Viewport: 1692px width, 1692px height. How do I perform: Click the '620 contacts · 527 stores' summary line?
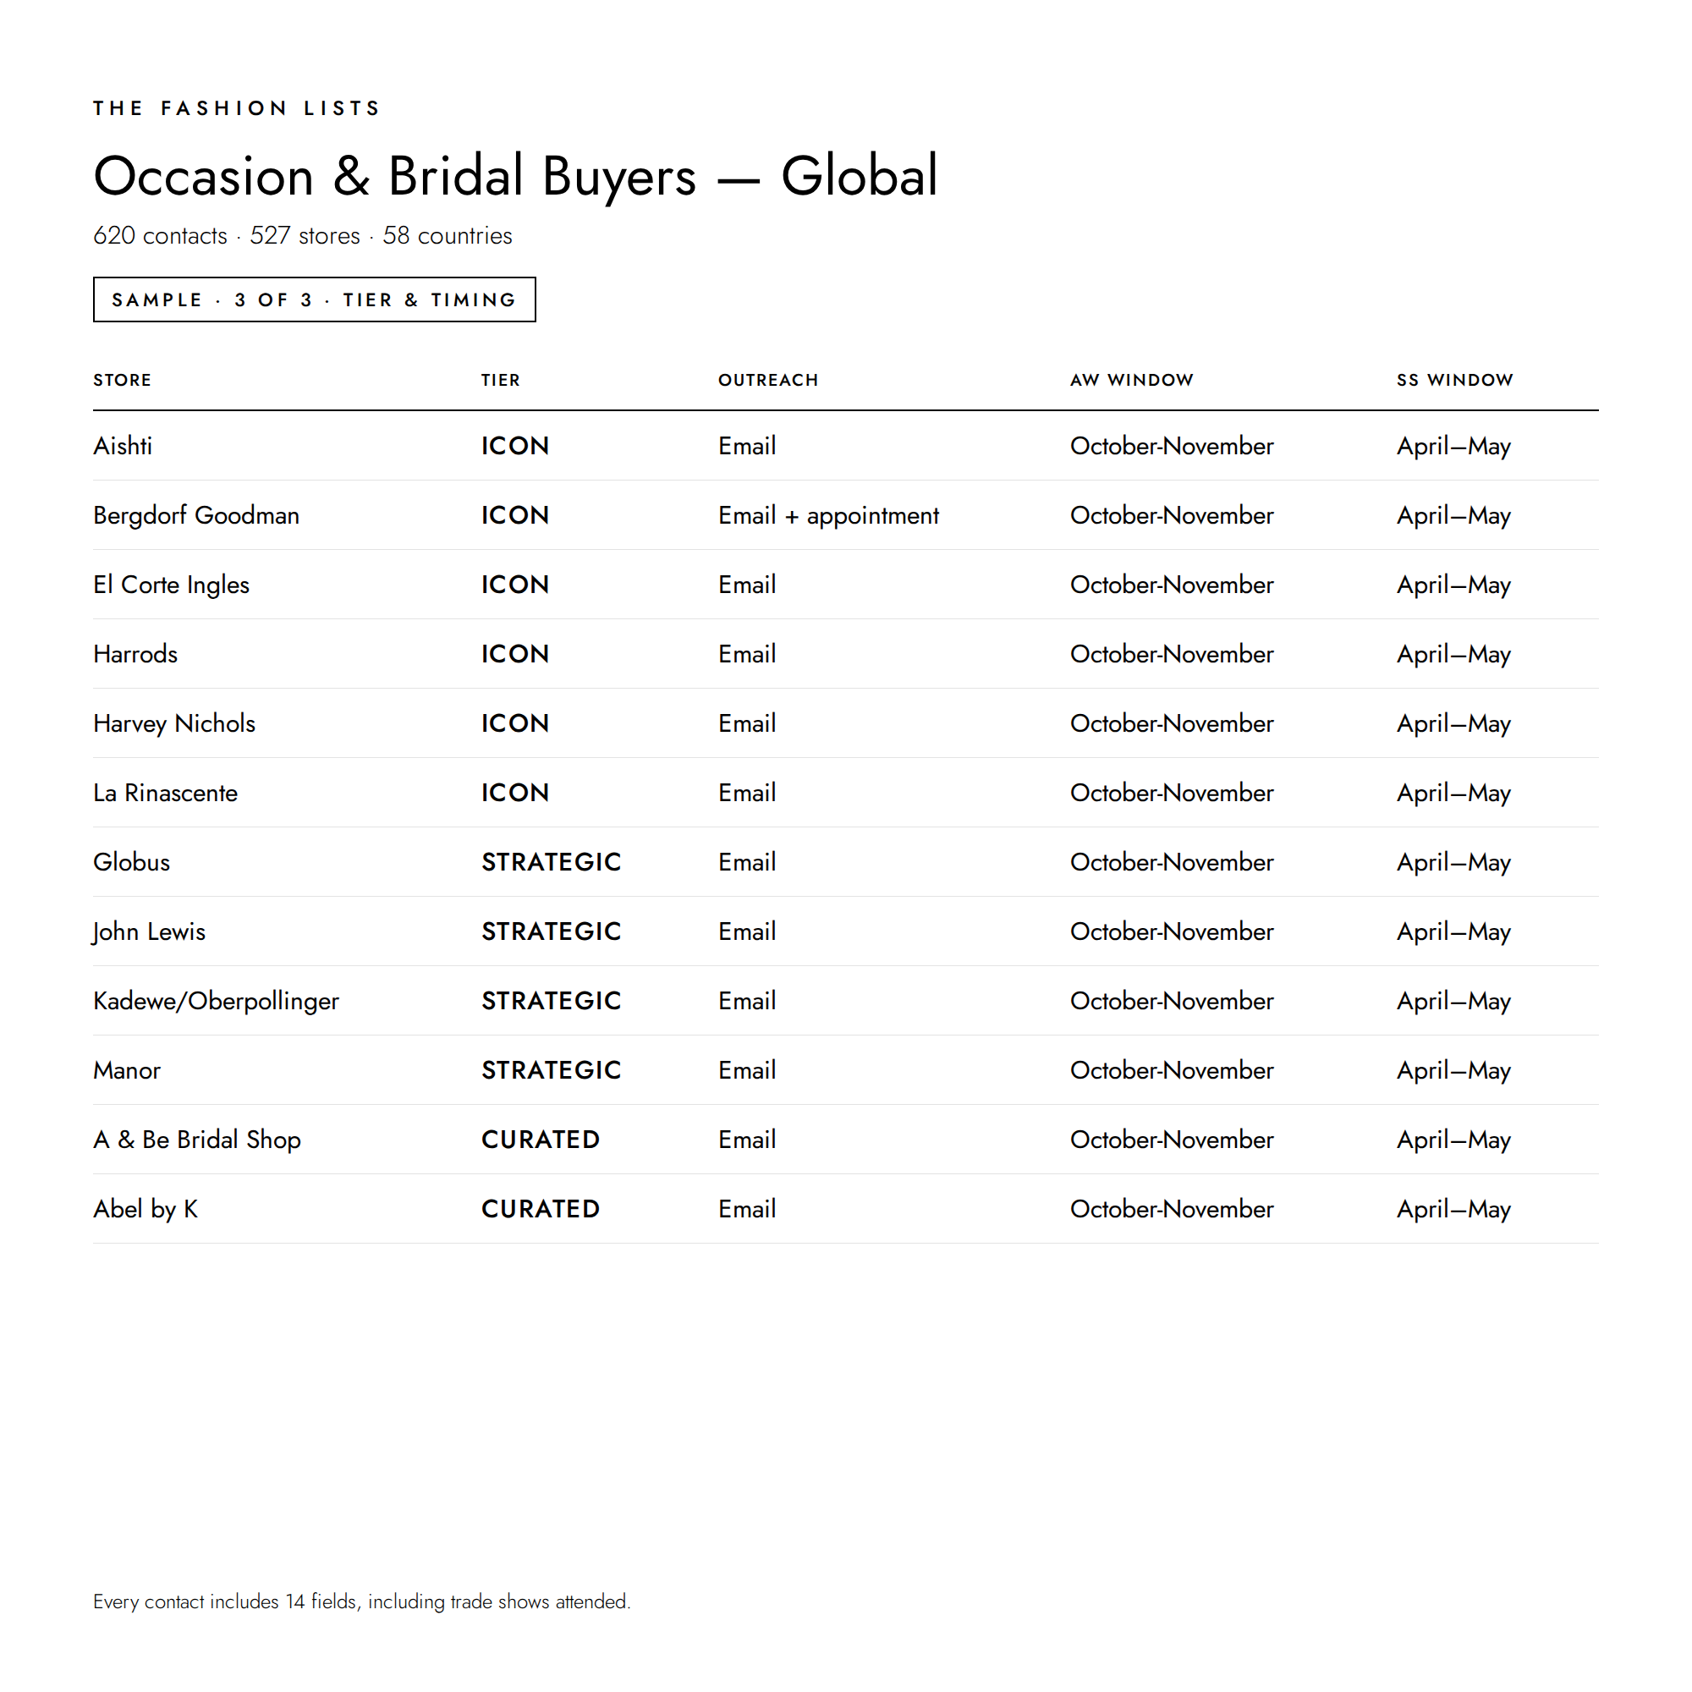click(x=302, y=235)
